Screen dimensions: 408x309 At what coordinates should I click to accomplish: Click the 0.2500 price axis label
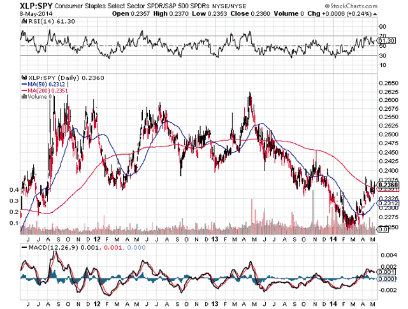tap(389, 134)
